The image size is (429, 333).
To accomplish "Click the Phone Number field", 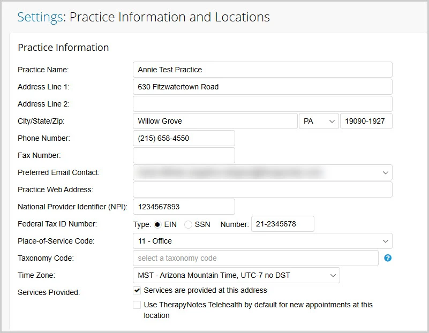I will pyautogui.click(x=184, y=138).
